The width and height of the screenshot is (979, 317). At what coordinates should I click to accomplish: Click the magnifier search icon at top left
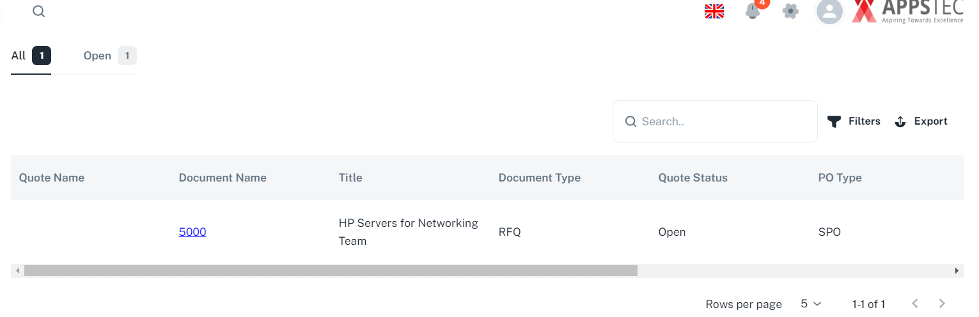click(x=39, y=12)
